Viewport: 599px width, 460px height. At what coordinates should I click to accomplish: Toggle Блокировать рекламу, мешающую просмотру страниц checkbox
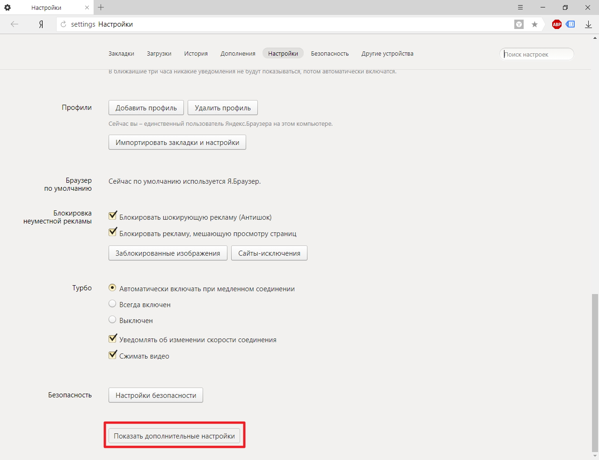(113, 232)
